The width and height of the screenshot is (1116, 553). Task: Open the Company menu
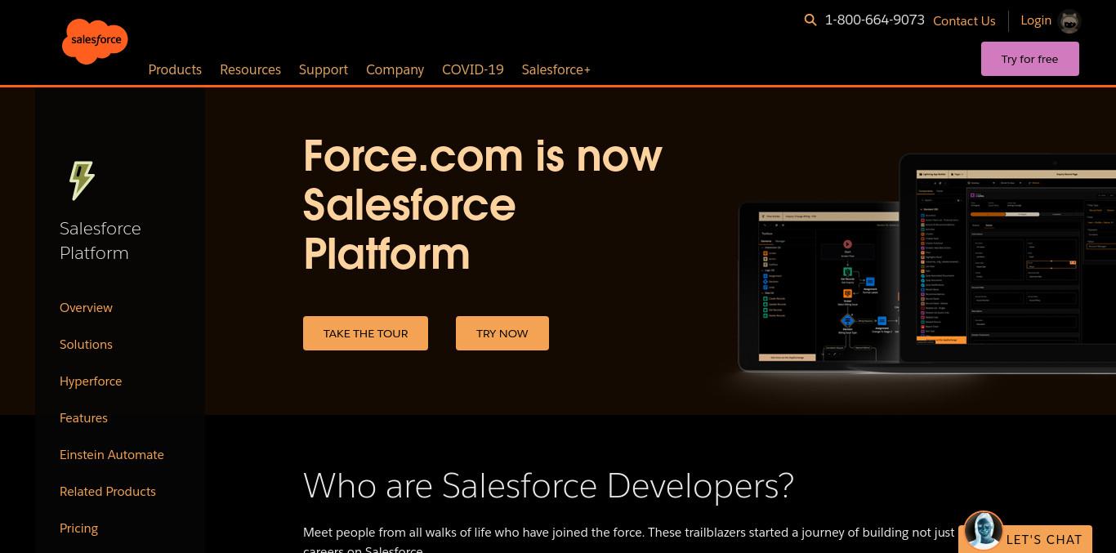click(x=395, y=69)
